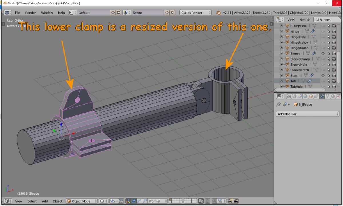
Task: Expand the ClampHole tree item
Action: click(282, 26)
